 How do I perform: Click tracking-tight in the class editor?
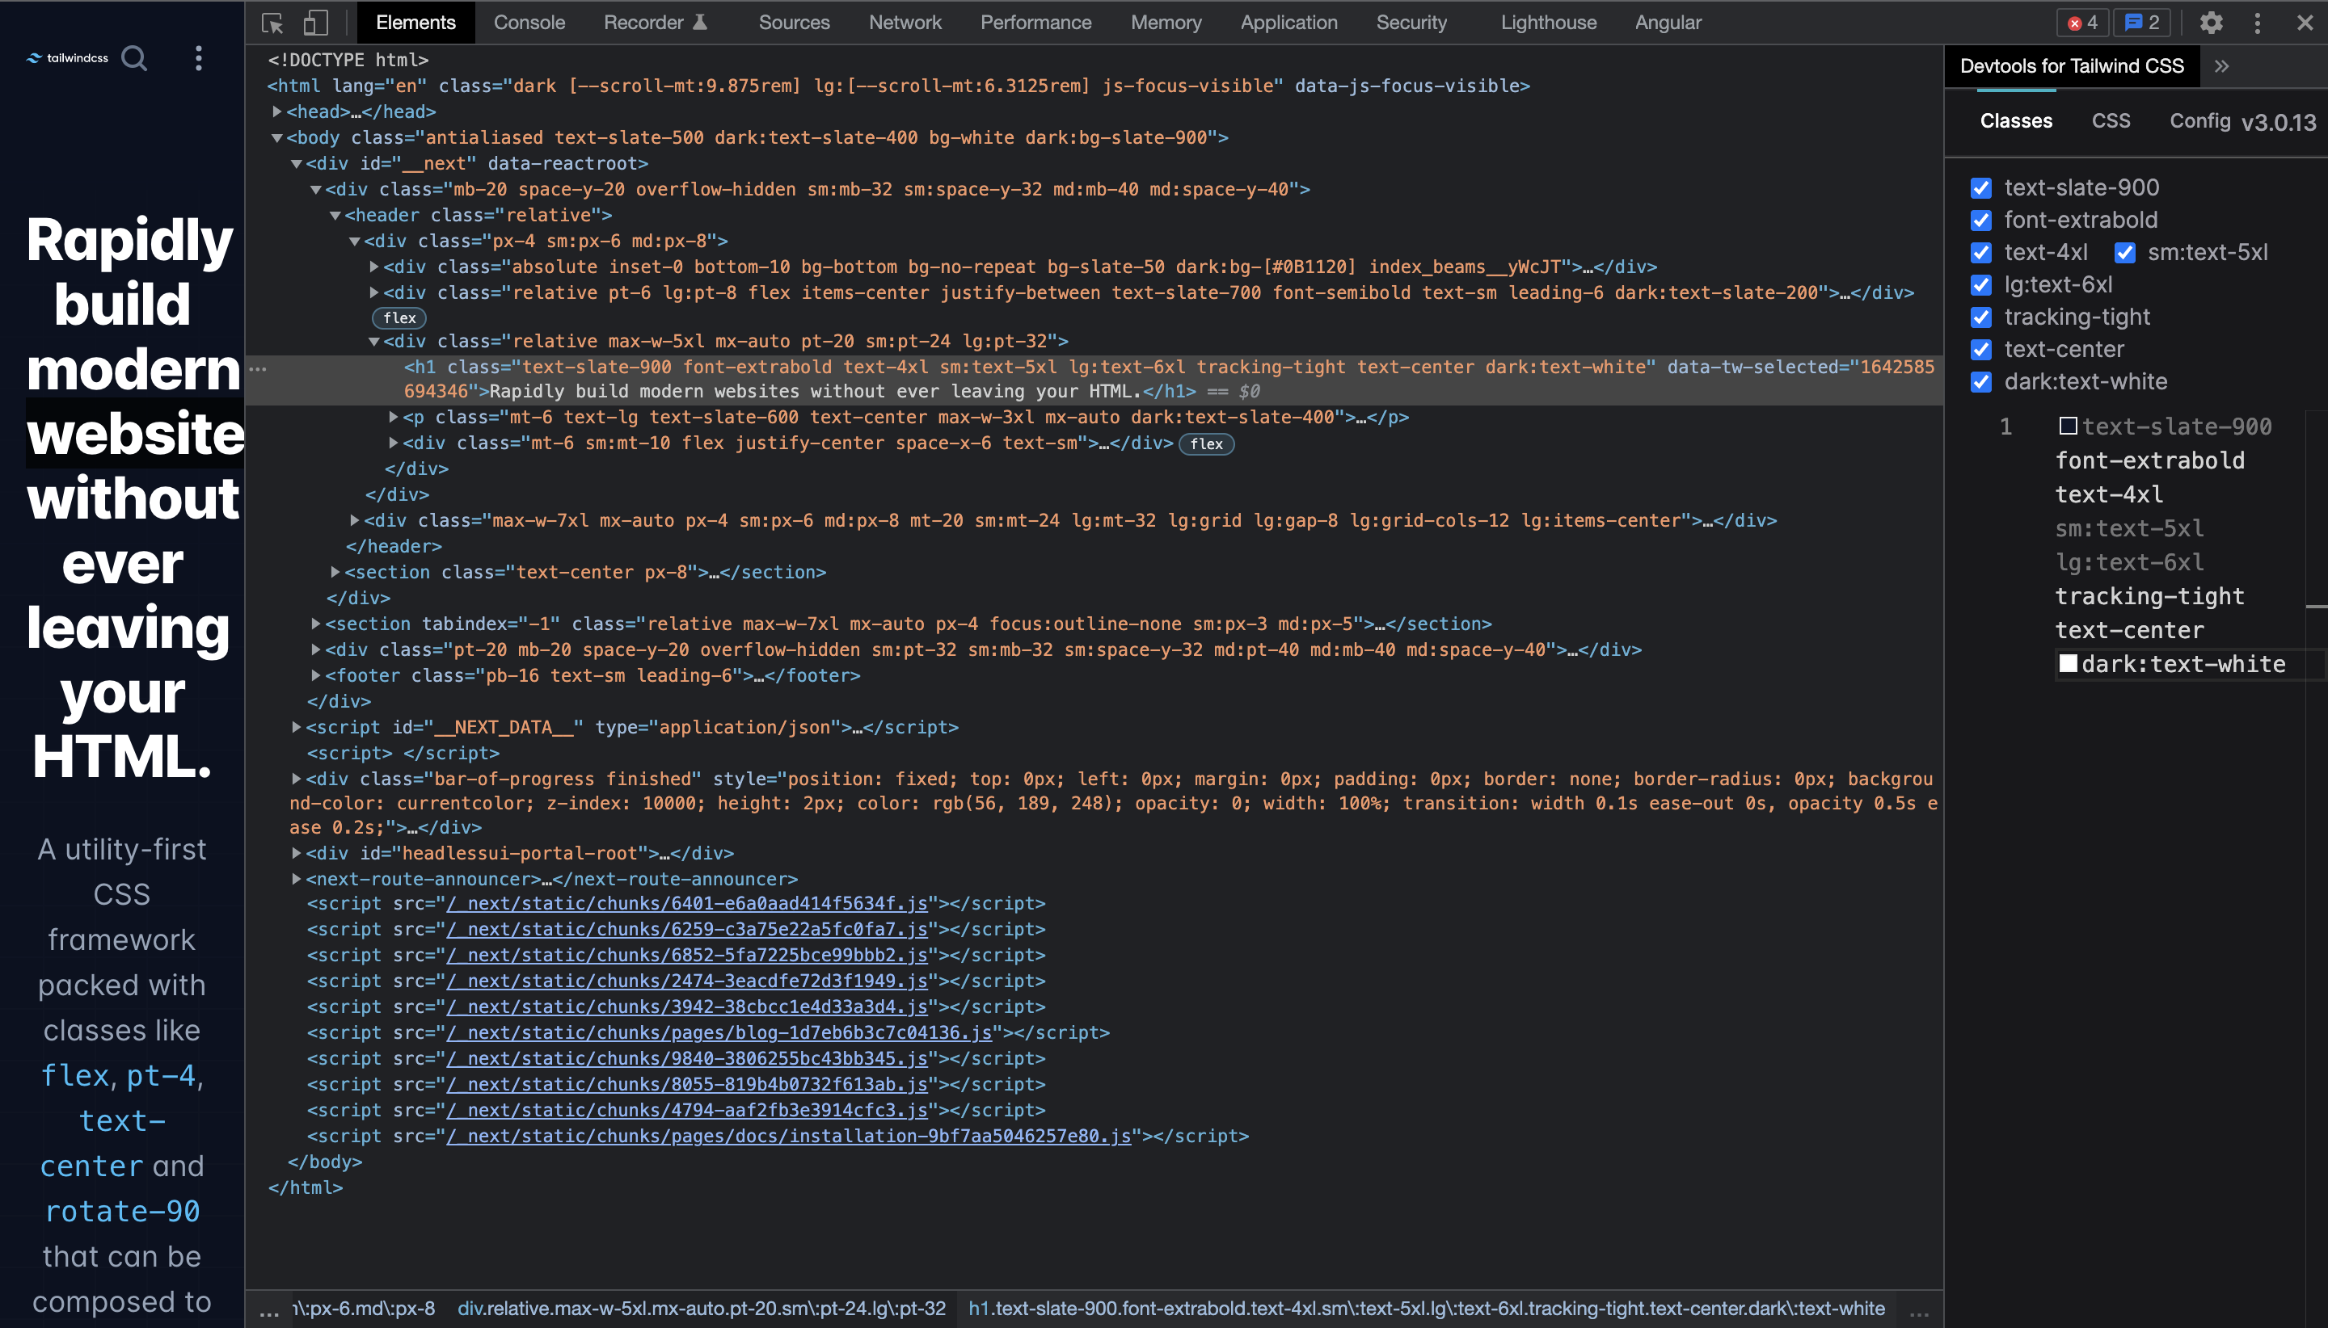click(x=2149, y=596)
